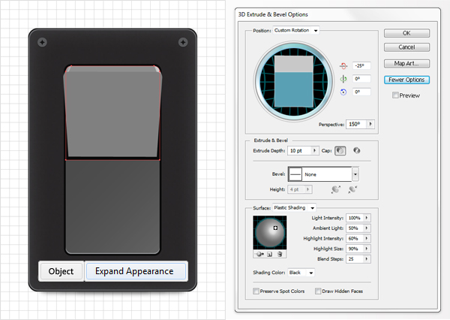This screenshot has width=450, height=320.
Task: Click the Perspective 150° field
Action: click(356, 124)
